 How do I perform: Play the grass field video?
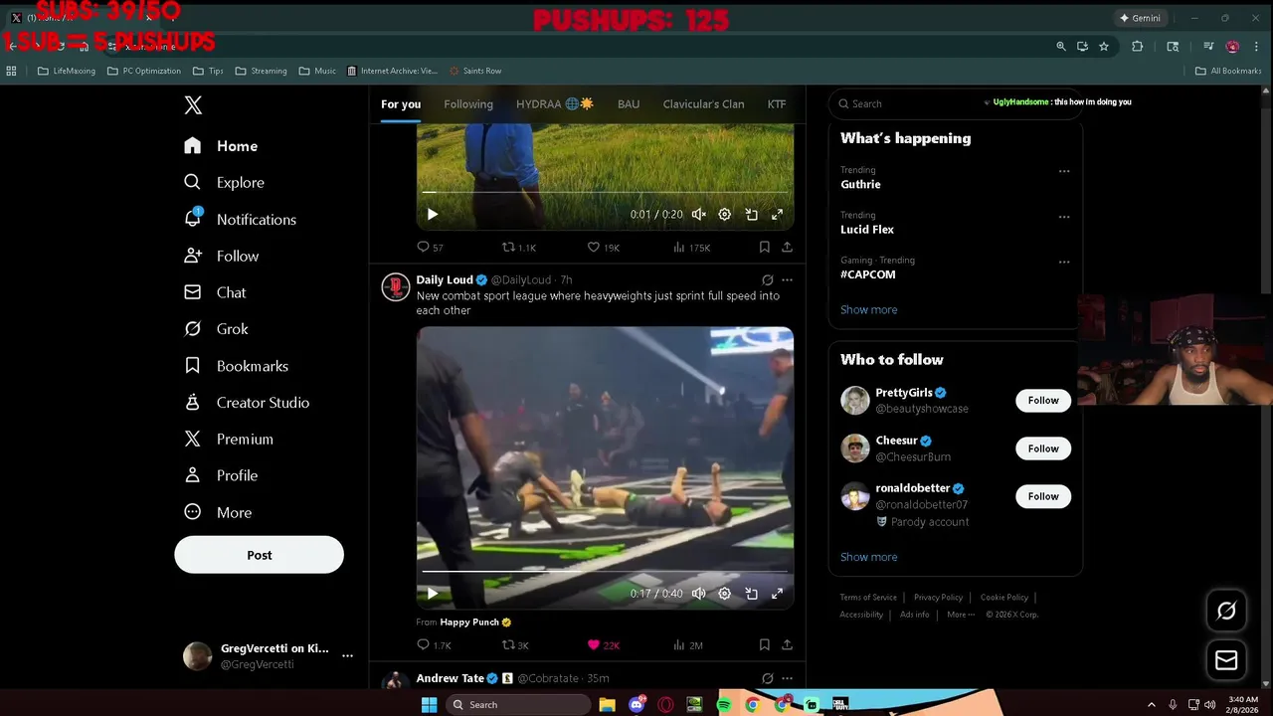point(433,214)
